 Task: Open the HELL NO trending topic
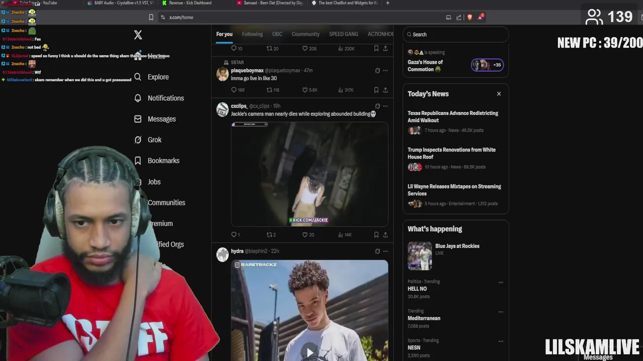tap(417, 289)
